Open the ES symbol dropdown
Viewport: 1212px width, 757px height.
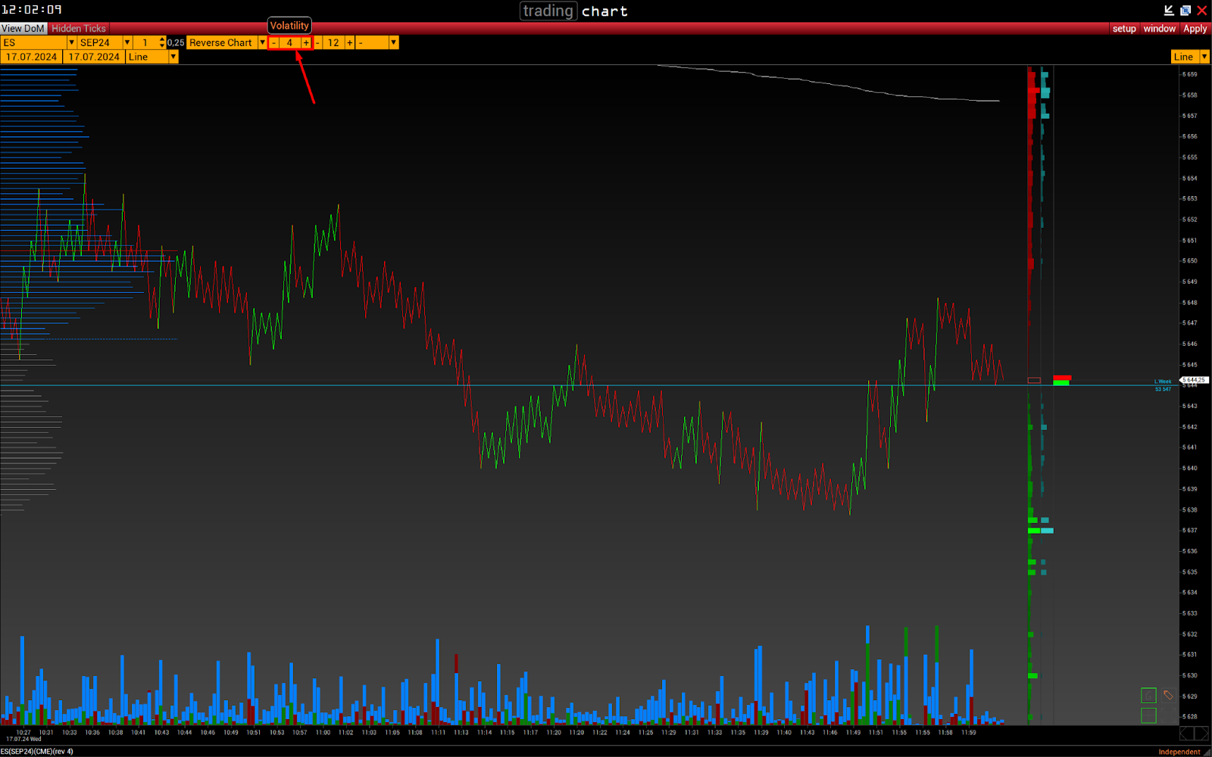click(x=71, y=43)
